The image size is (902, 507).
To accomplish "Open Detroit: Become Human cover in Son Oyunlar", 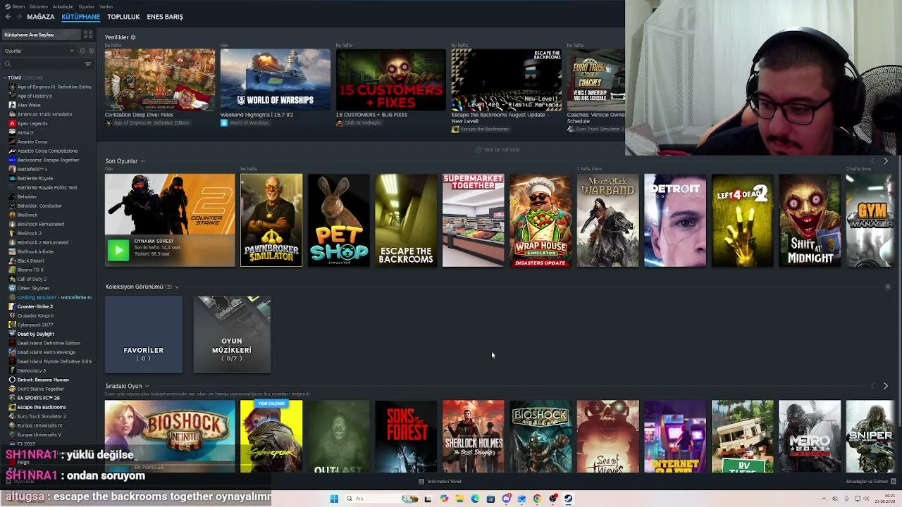I will tap(675, 220).
